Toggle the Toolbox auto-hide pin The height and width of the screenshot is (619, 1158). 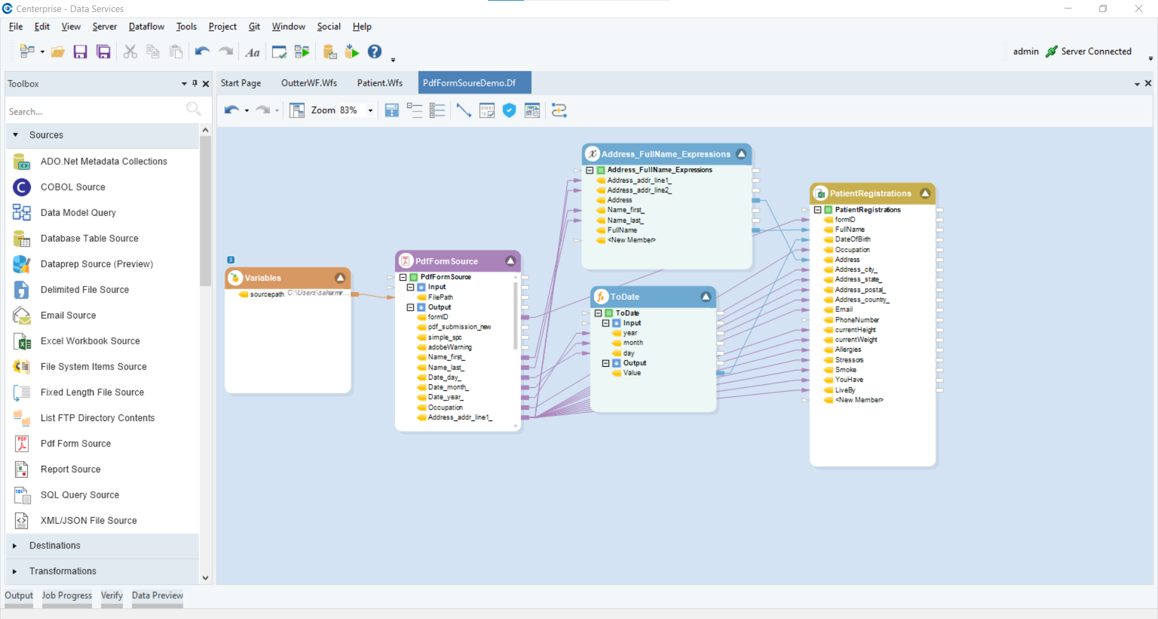[x=194, y=83]
